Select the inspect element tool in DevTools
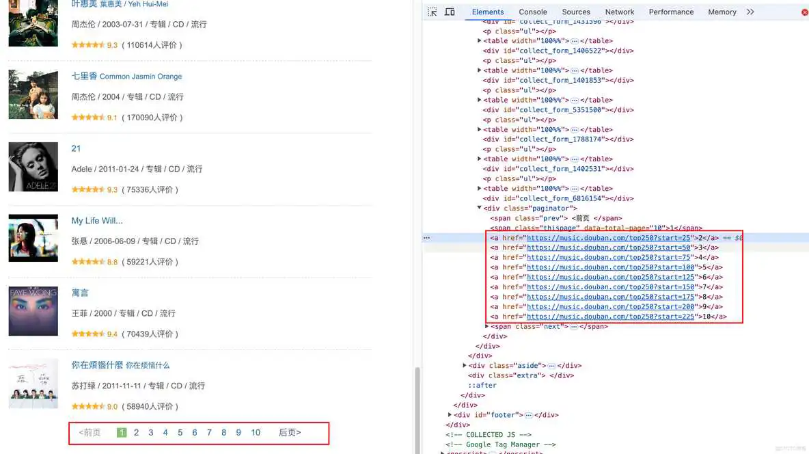This screenshot has width=809, height=454. (432, 12)
